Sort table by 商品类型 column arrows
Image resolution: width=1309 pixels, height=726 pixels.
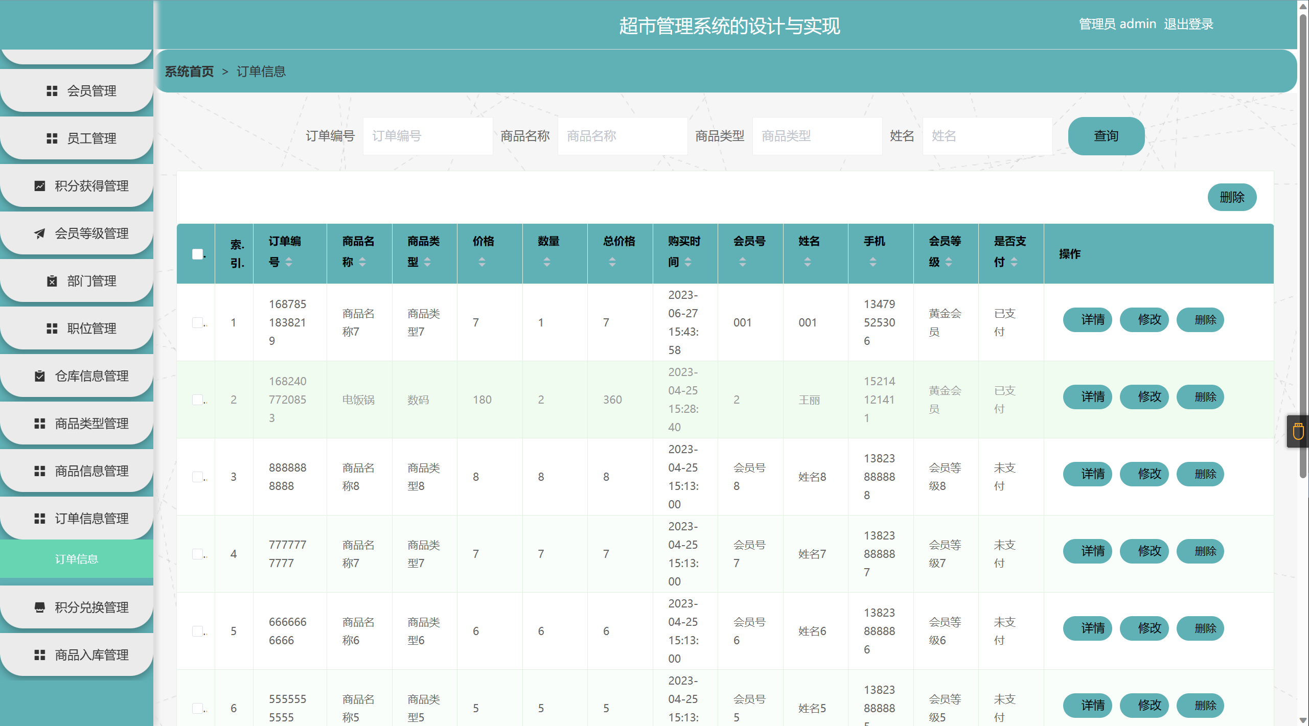tap(427, 262)
